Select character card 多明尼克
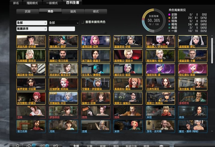This screenshot has height=147, width=215. [193, 98]
